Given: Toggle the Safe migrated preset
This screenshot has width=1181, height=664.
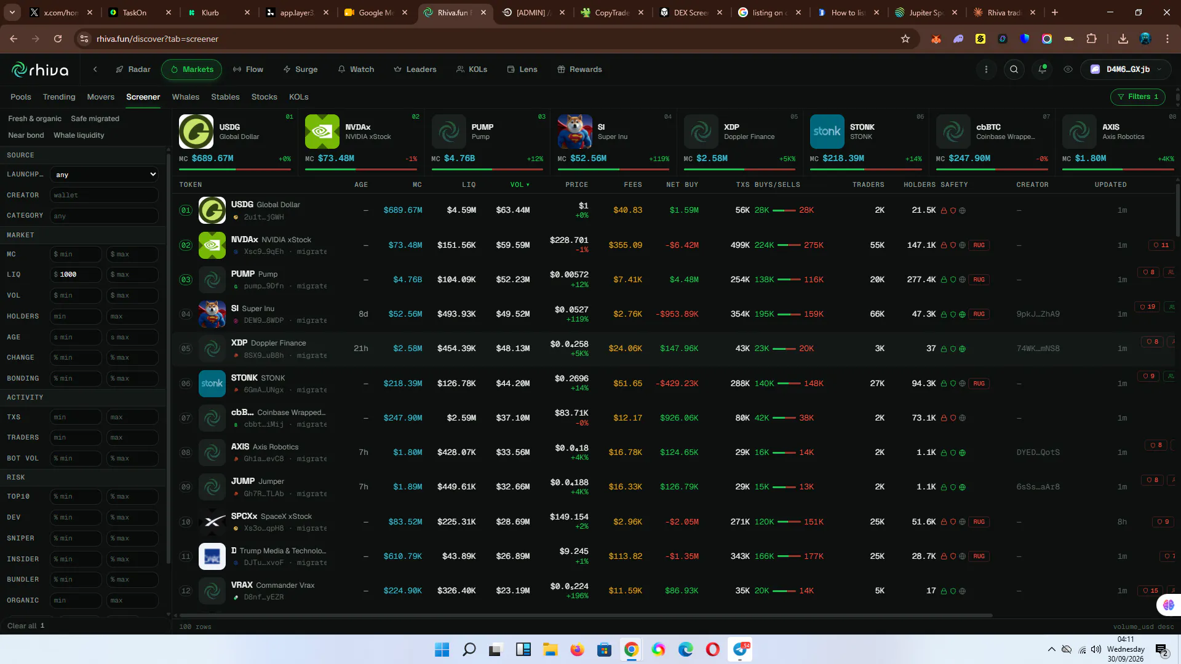Looking at the screenshot, I should pos(95,119).
